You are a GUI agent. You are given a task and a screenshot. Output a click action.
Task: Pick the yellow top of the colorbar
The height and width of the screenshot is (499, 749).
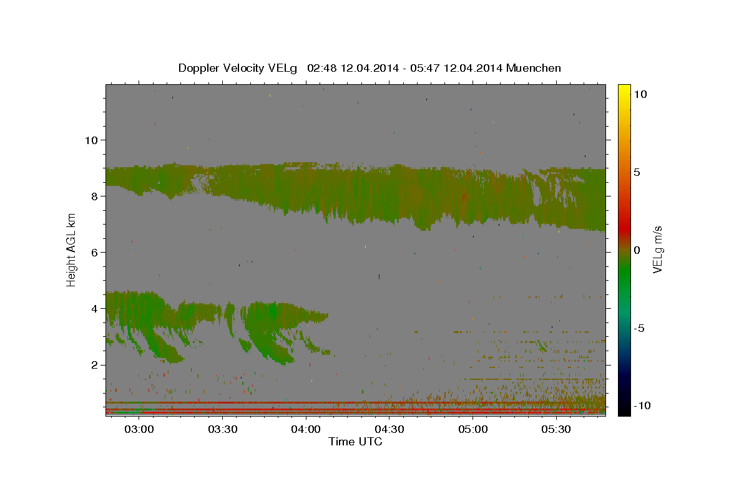pyautogui.click(x=624, y=90)
